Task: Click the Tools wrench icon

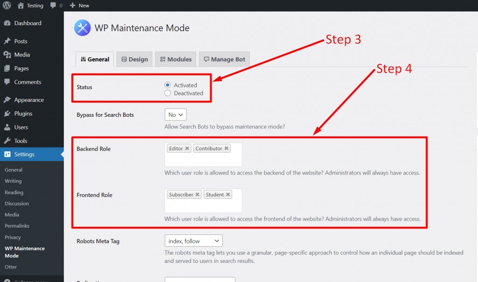Action: [x=7, y=141]
